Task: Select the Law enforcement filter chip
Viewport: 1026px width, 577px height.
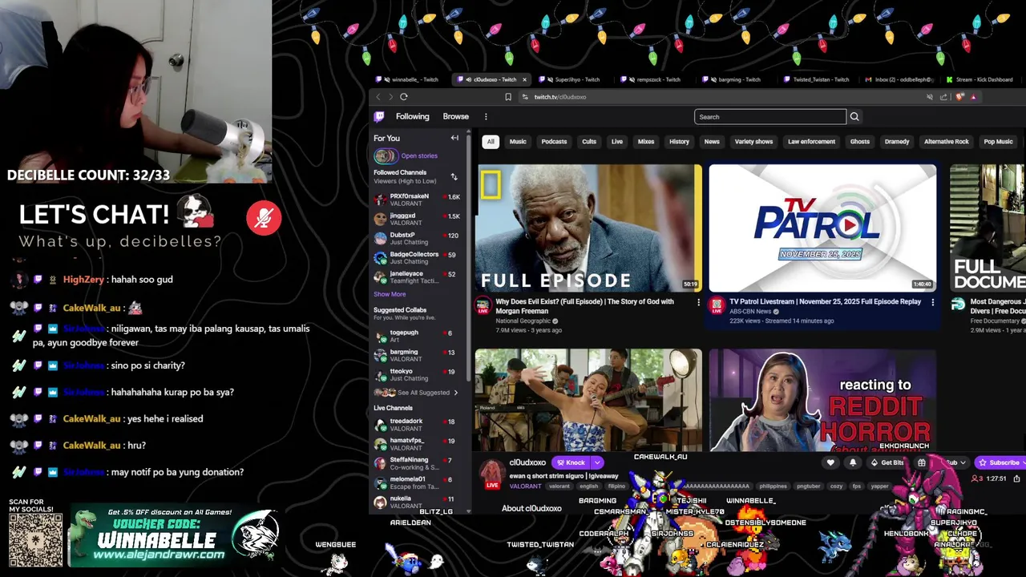Action: pyautogui.click(x=811, y=142)
